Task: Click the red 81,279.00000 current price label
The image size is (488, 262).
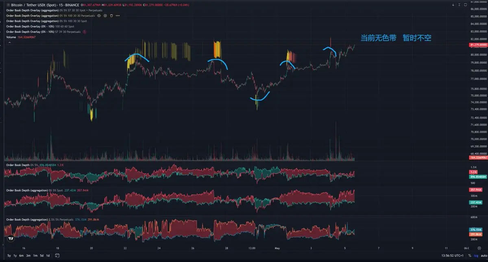Action: (x=478, y=44)
